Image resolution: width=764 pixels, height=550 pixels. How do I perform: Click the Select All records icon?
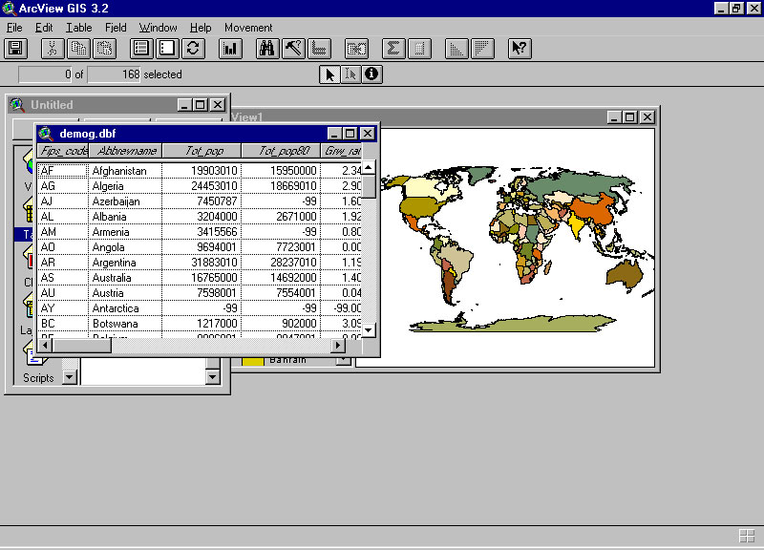[141, 49]
